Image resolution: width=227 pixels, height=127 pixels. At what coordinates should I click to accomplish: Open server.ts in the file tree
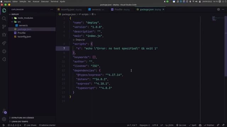tap(23, 25)
